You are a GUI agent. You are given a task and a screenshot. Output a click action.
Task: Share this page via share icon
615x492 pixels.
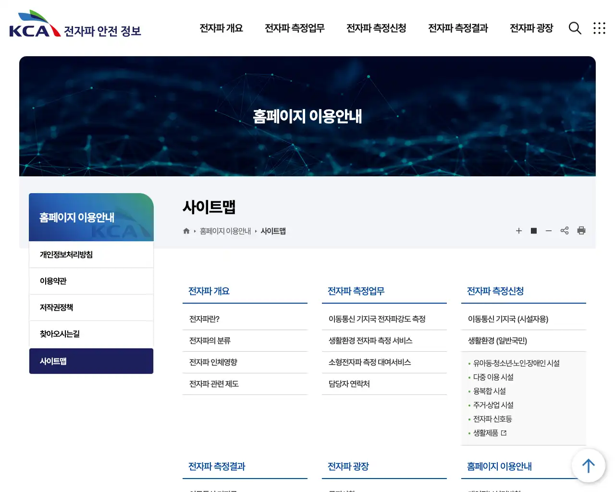[x=565, y=231]
